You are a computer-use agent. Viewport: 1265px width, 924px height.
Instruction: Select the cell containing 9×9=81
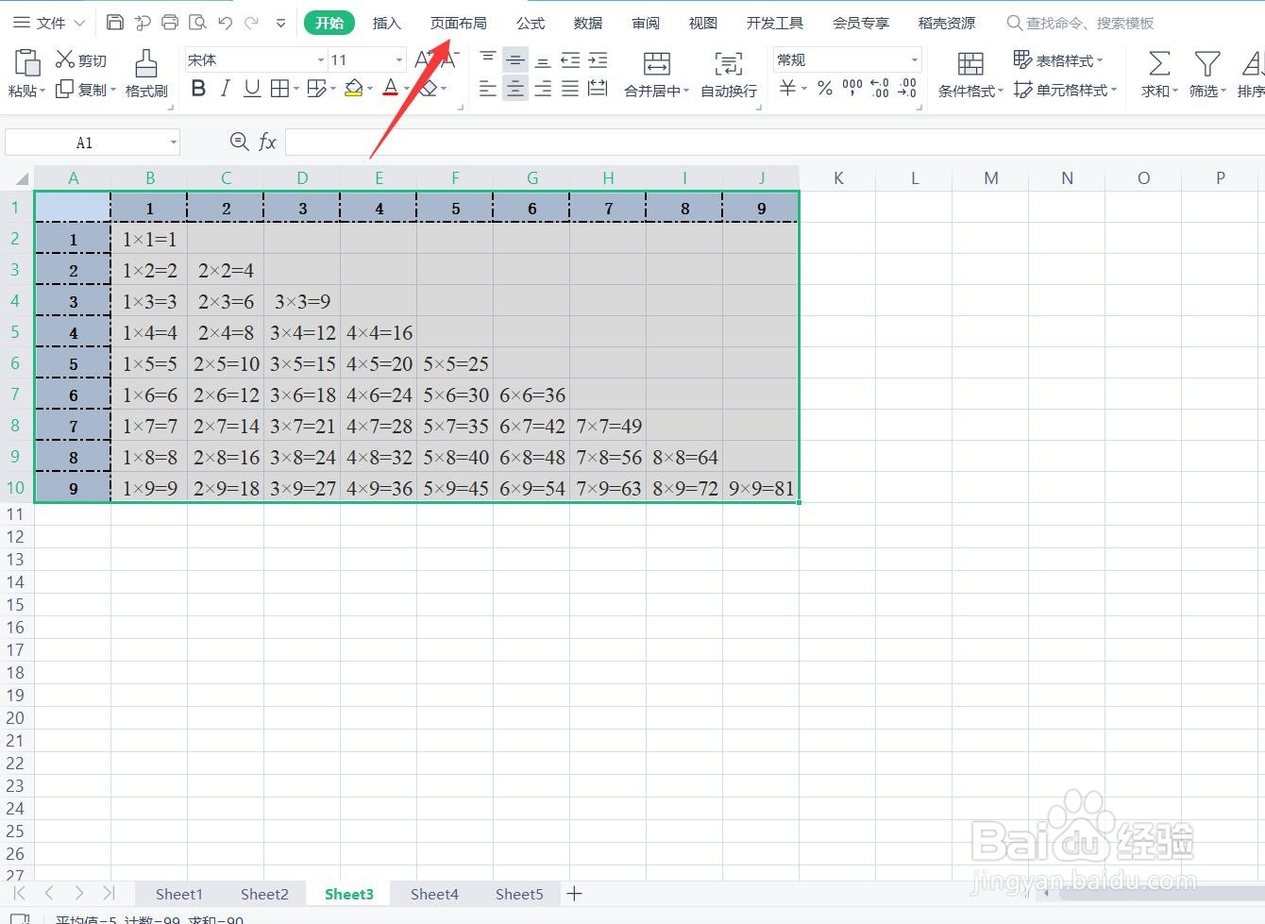(x=761, y=488)
